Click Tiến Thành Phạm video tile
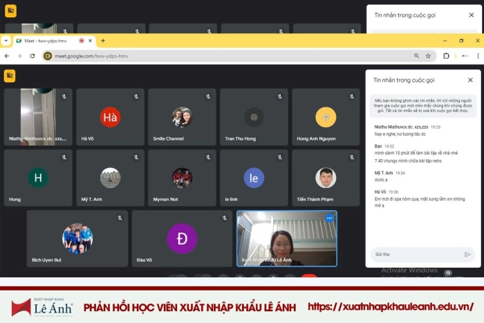Image resolution: width=484 pixels, height=323 pixels. click(x=326, y=178)
